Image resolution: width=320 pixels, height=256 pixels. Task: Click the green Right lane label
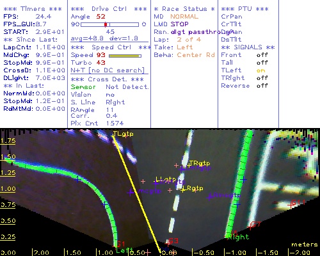238,237
